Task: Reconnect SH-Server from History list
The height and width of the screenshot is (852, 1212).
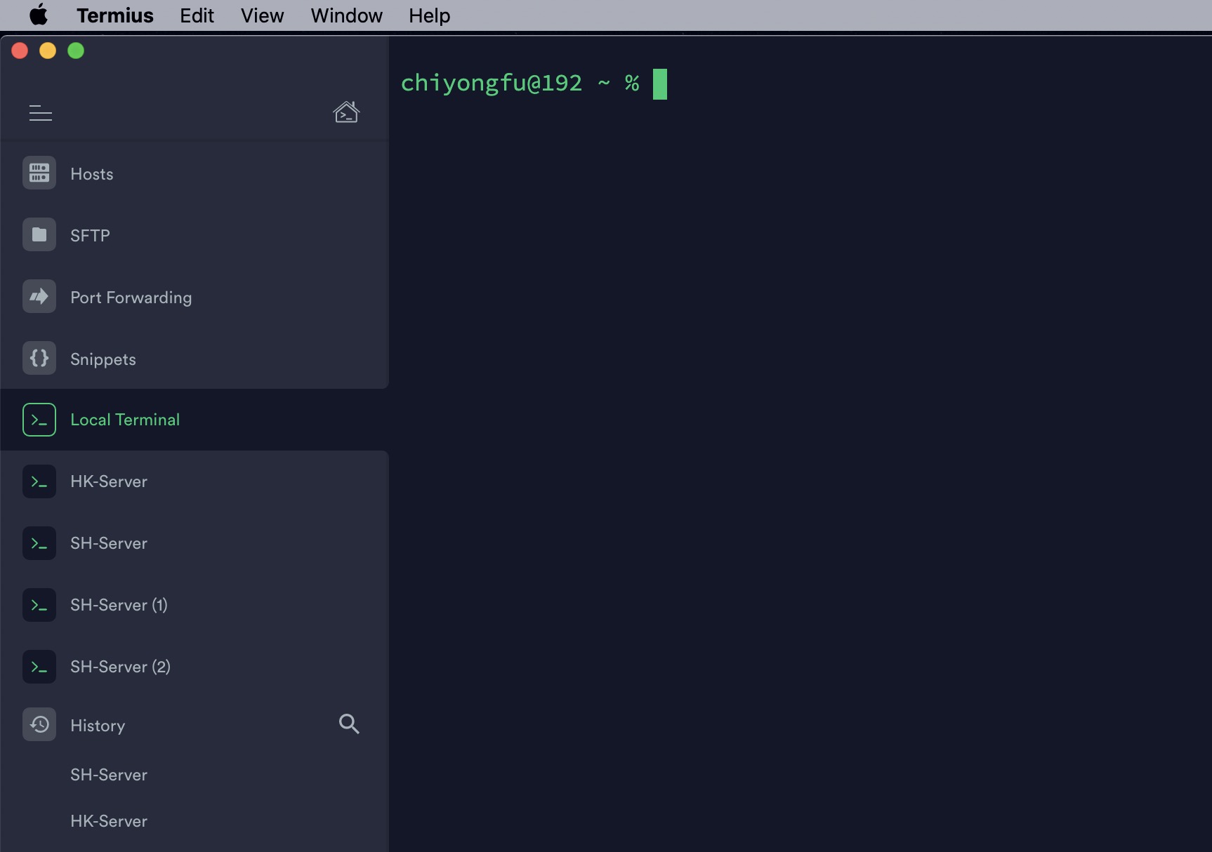Action: [x=109, y=775]
